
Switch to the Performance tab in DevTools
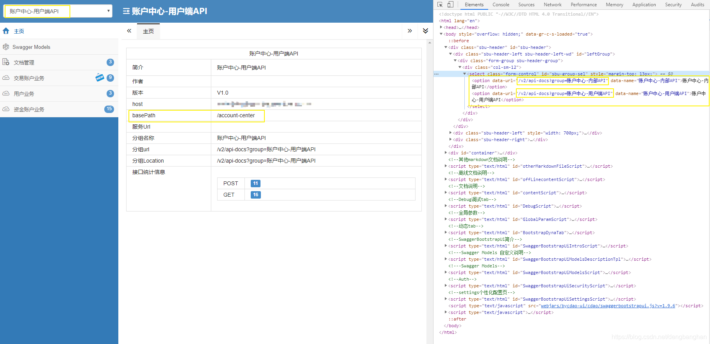(583, 5)
